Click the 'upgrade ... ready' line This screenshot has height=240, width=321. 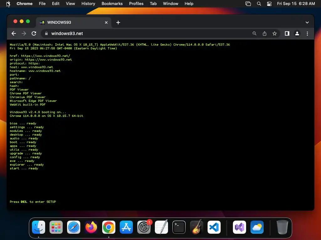click(26, 153)
